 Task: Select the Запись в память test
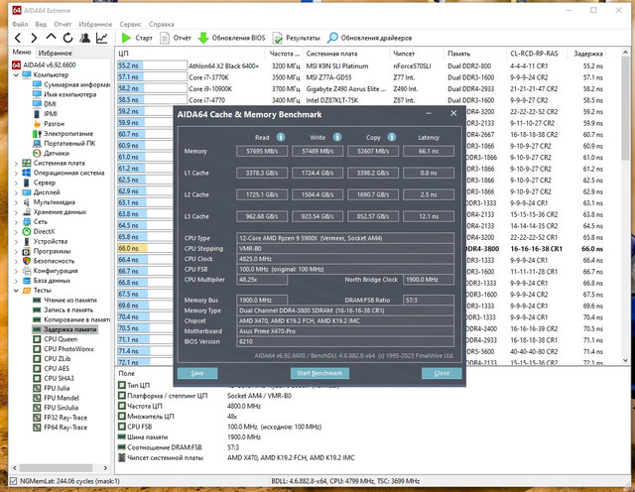[63, 309]
